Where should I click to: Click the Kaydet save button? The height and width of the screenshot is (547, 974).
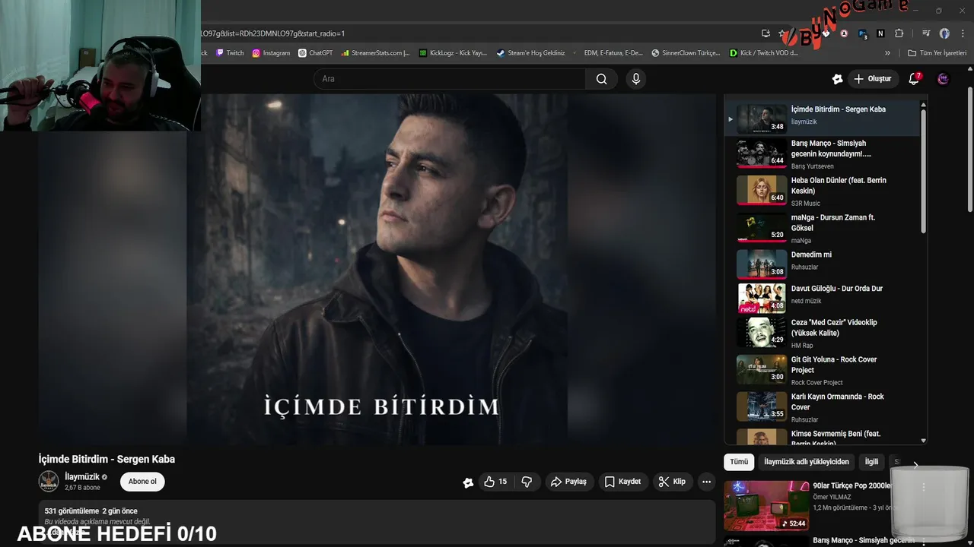(622, 482)
